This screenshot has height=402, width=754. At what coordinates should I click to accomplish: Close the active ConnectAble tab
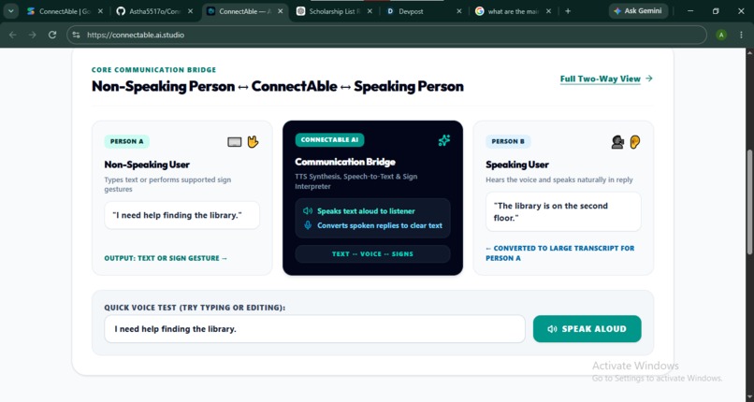281,11
